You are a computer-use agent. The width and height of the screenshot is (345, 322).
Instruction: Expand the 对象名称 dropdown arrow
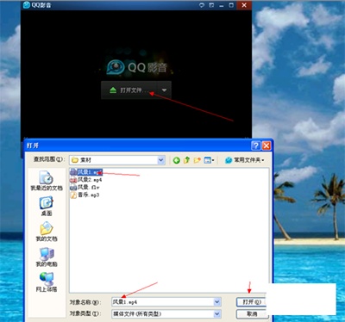pyautogui.click(x=217, y=302)
